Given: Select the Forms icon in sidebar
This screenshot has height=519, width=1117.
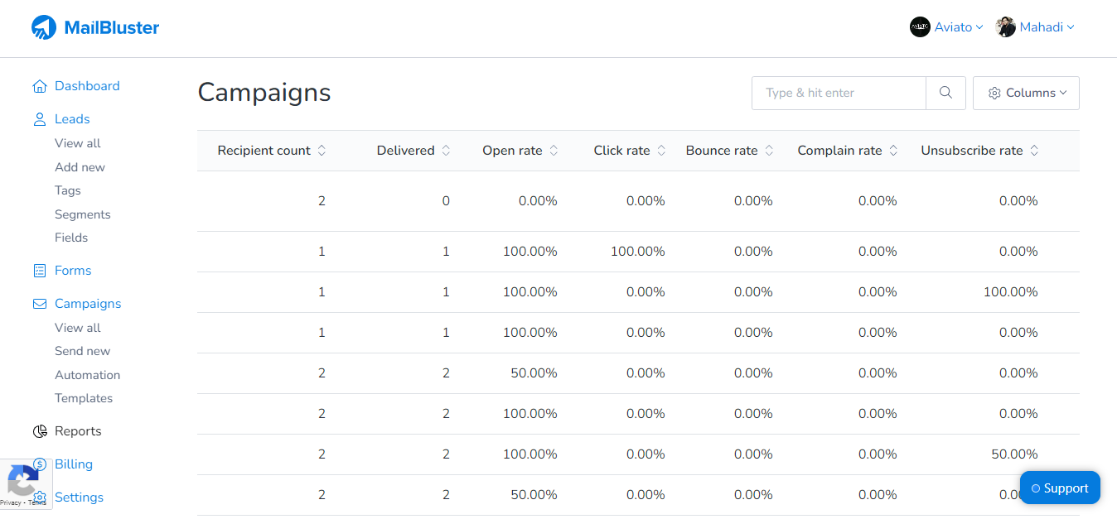Looking at the screenshot, I should tap(40, 270).
